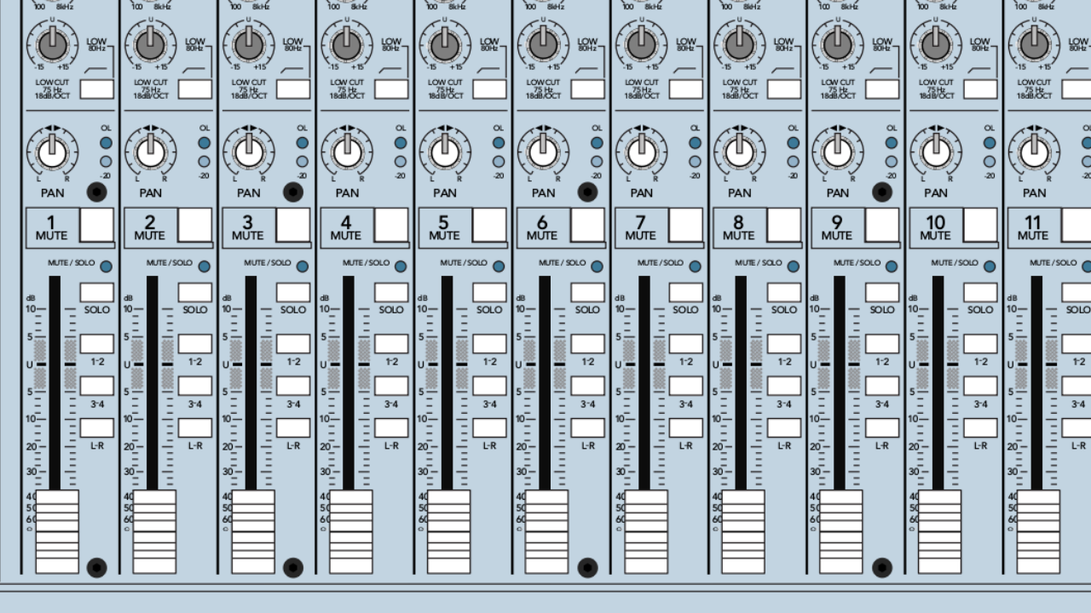Click the channel 6 fader cap

pyautogui.click(x=542, y=531)
